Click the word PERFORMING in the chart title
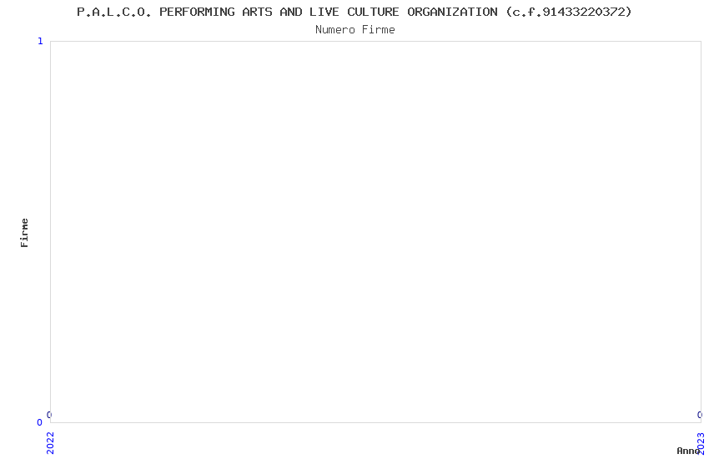The width and height of the screenshot is (709, 459). tap(197, 12)
